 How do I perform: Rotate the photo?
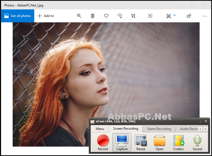pyautogui.click(x=120, y=16)
